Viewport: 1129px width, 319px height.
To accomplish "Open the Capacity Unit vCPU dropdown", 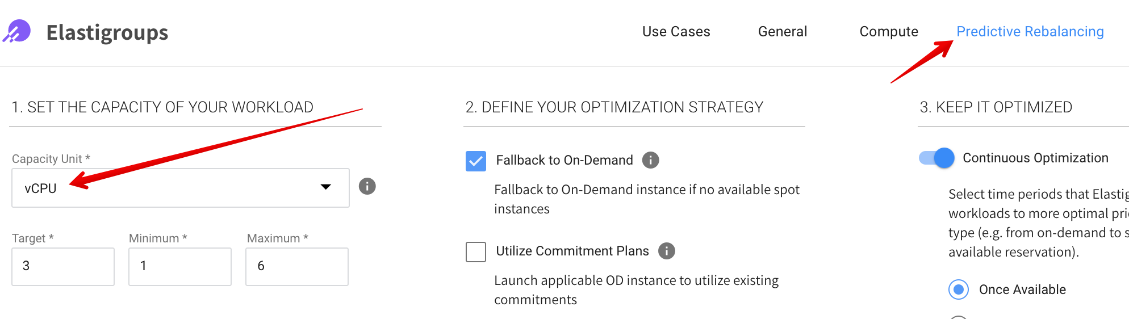I will pyautogui.click(x=170, y=188).
